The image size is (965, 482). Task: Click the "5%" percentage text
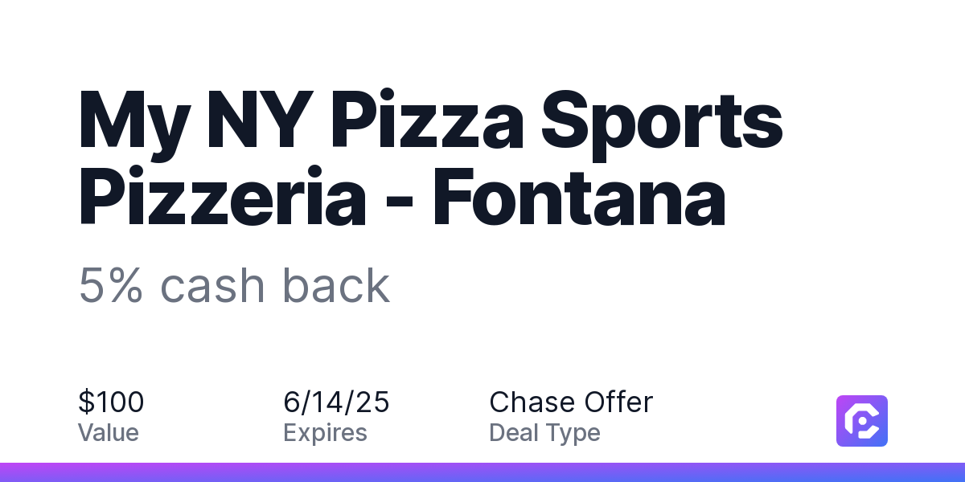pos(110,285)
